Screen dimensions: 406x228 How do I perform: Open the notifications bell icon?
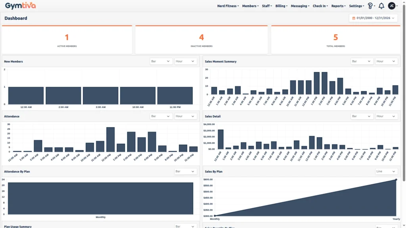381,6
